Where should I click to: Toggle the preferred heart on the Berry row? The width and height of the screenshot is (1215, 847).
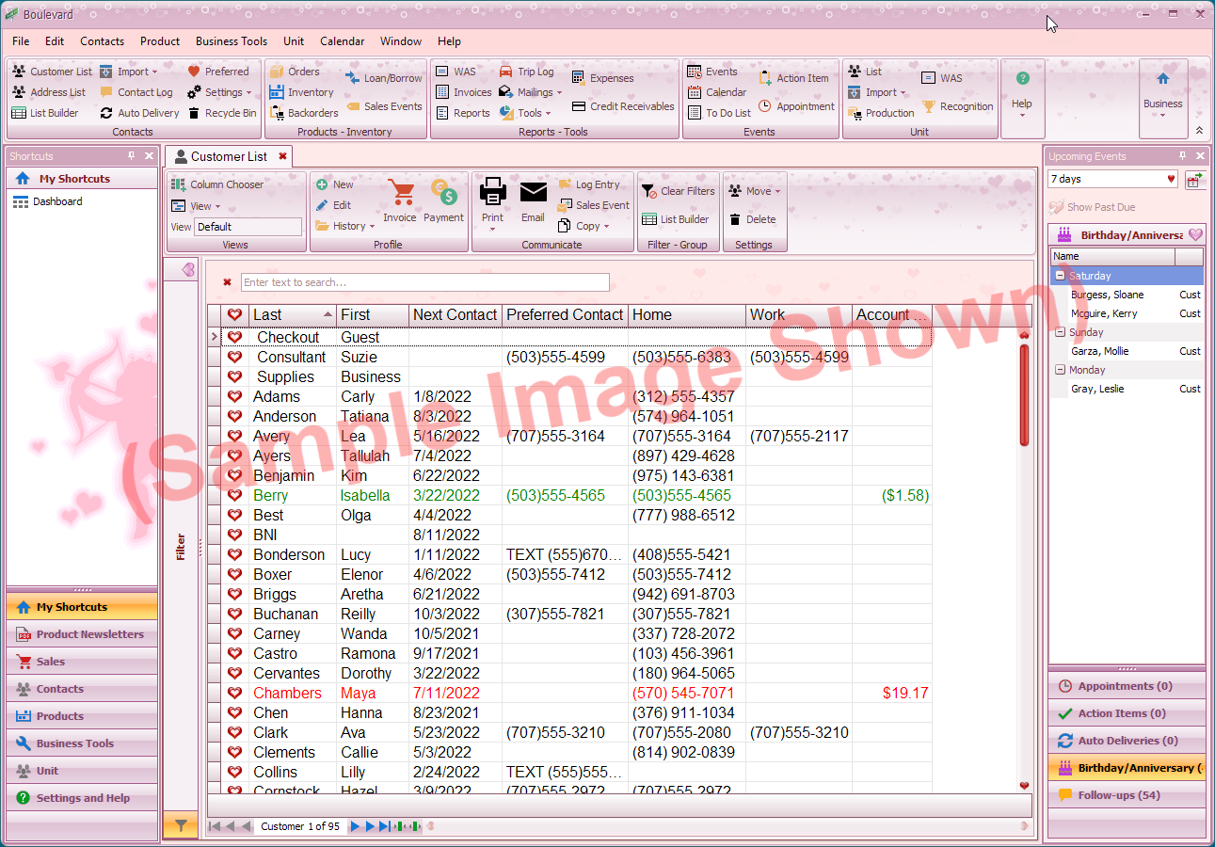pyautogui.click(x=234, y=495)
